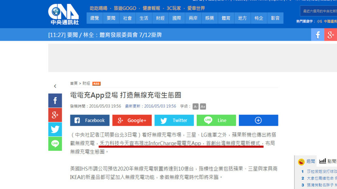
Task: Share via the sidebar Facebook icon
Action: tap(55, 101)
